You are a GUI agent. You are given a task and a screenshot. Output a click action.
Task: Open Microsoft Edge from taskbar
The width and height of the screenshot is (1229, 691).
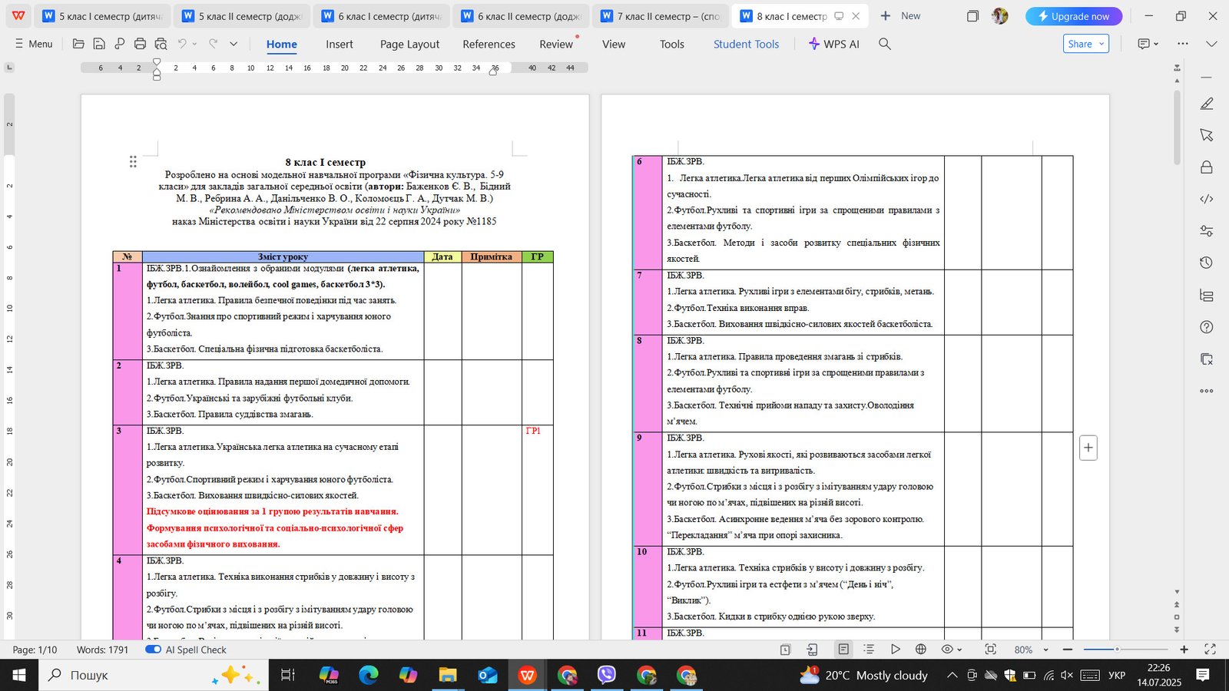tap(369, 675)
